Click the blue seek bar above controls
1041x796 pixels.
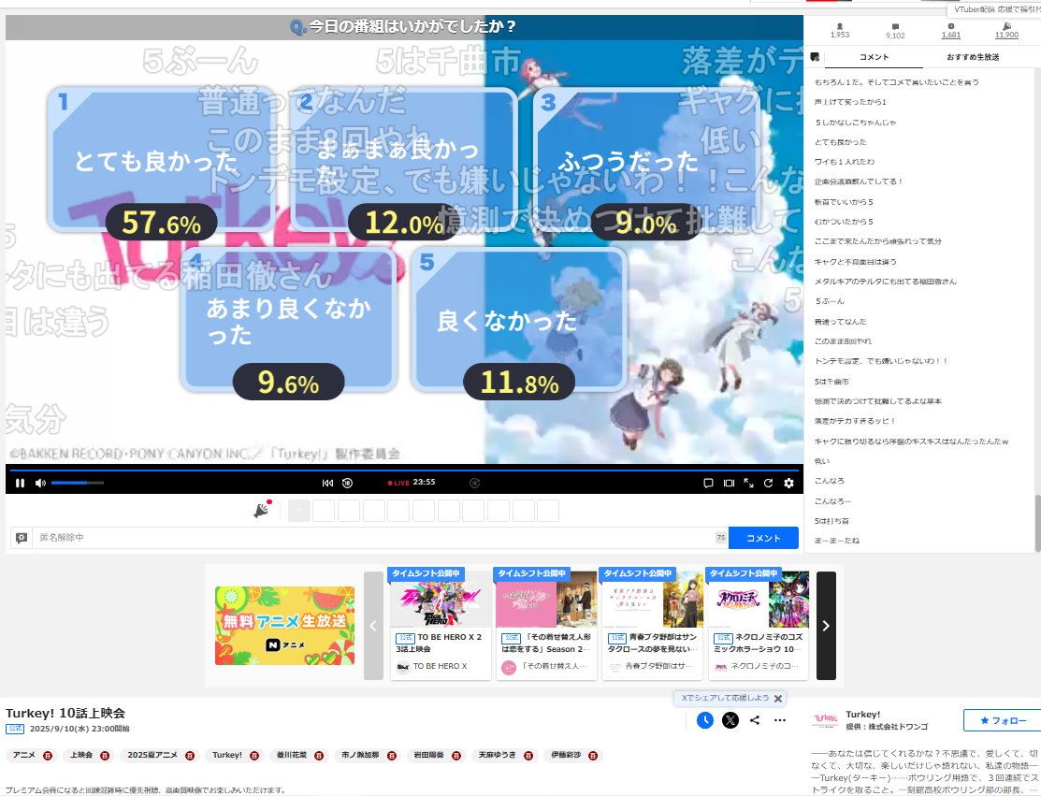pyautogui.click(x=404, y=470)
